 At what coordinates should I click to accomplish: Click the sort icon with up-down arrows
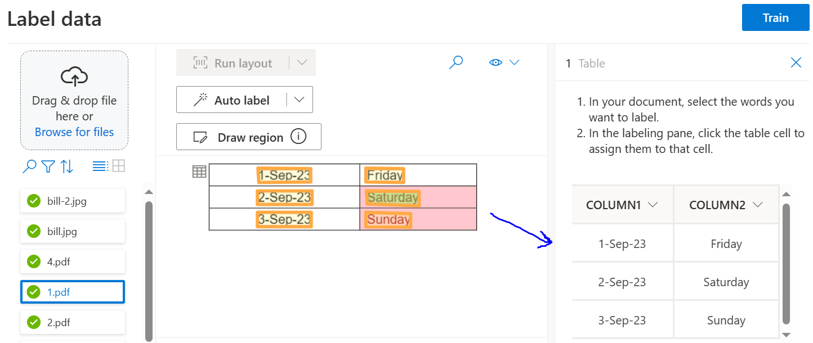point(66,166)
